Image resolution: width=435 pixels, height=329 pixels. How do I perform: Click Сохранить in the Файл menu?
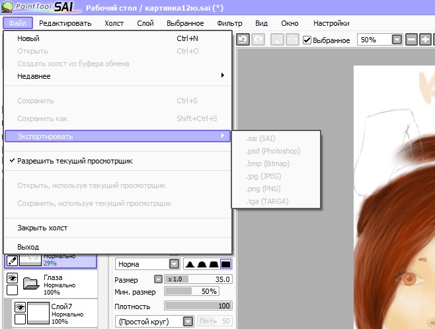[x=118, y=101]
